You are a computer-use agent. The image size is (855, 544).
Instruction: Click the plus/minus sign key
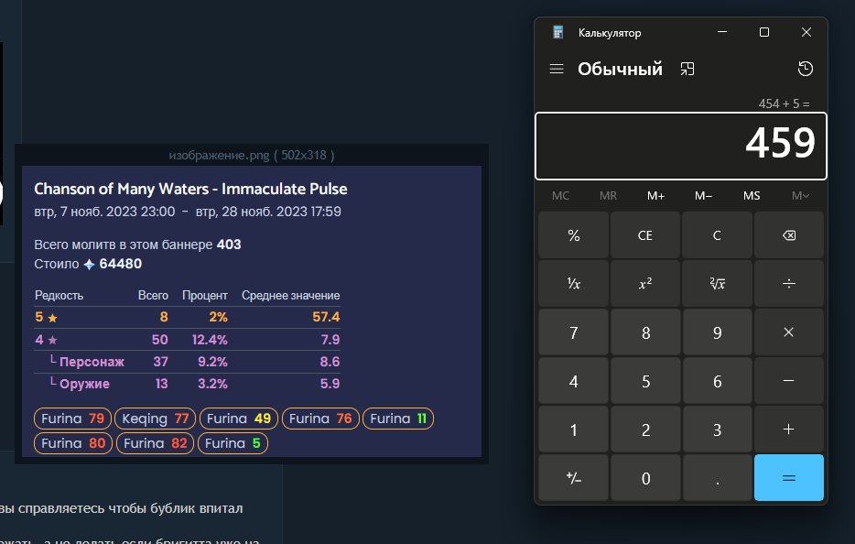574,478
